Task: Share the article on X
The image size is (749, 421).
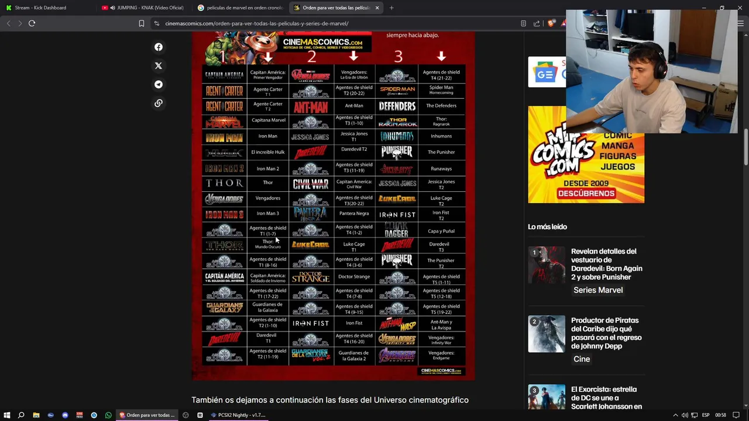Action: pyautogui.click(x=158, y=65)
